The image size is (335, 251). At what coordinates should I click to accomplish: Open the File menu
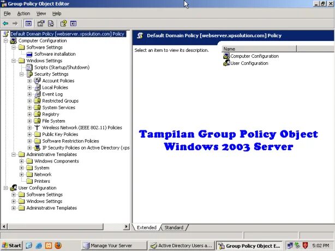pyautogui.click(x=7, y=14)
